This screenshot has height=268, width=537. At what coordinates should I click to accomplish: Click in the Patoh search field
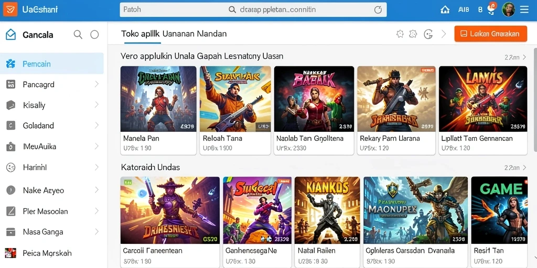coord(253,10)
